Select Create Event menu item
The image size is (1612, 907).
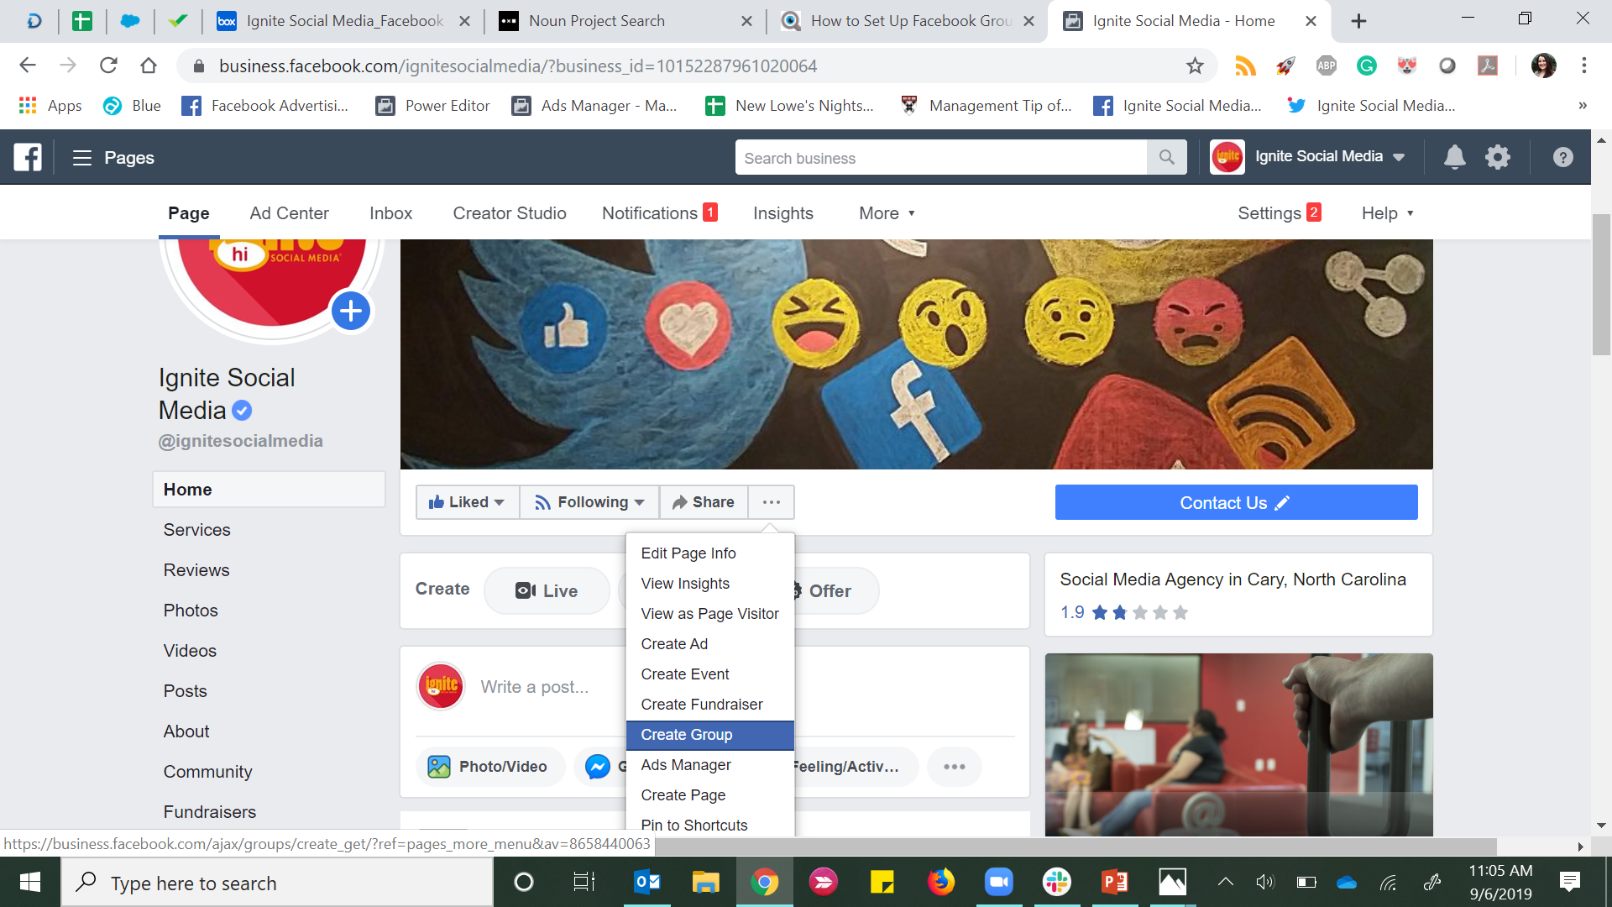[x=710, y=674]
